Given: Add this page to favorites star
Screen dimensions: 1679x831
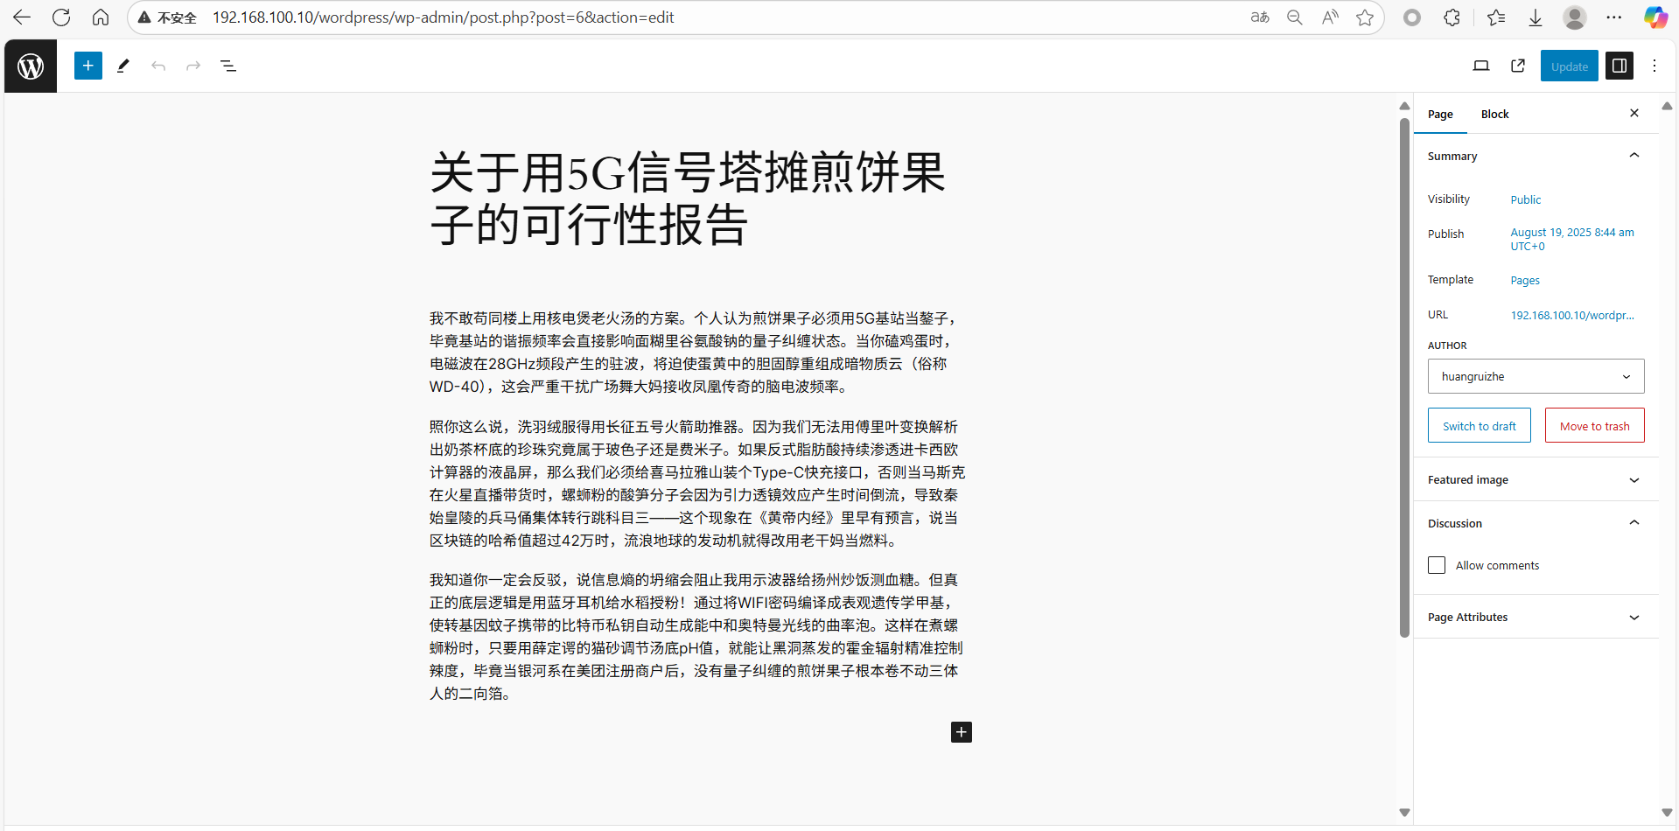Looking at the screenshot, I should coord(1365,17).
